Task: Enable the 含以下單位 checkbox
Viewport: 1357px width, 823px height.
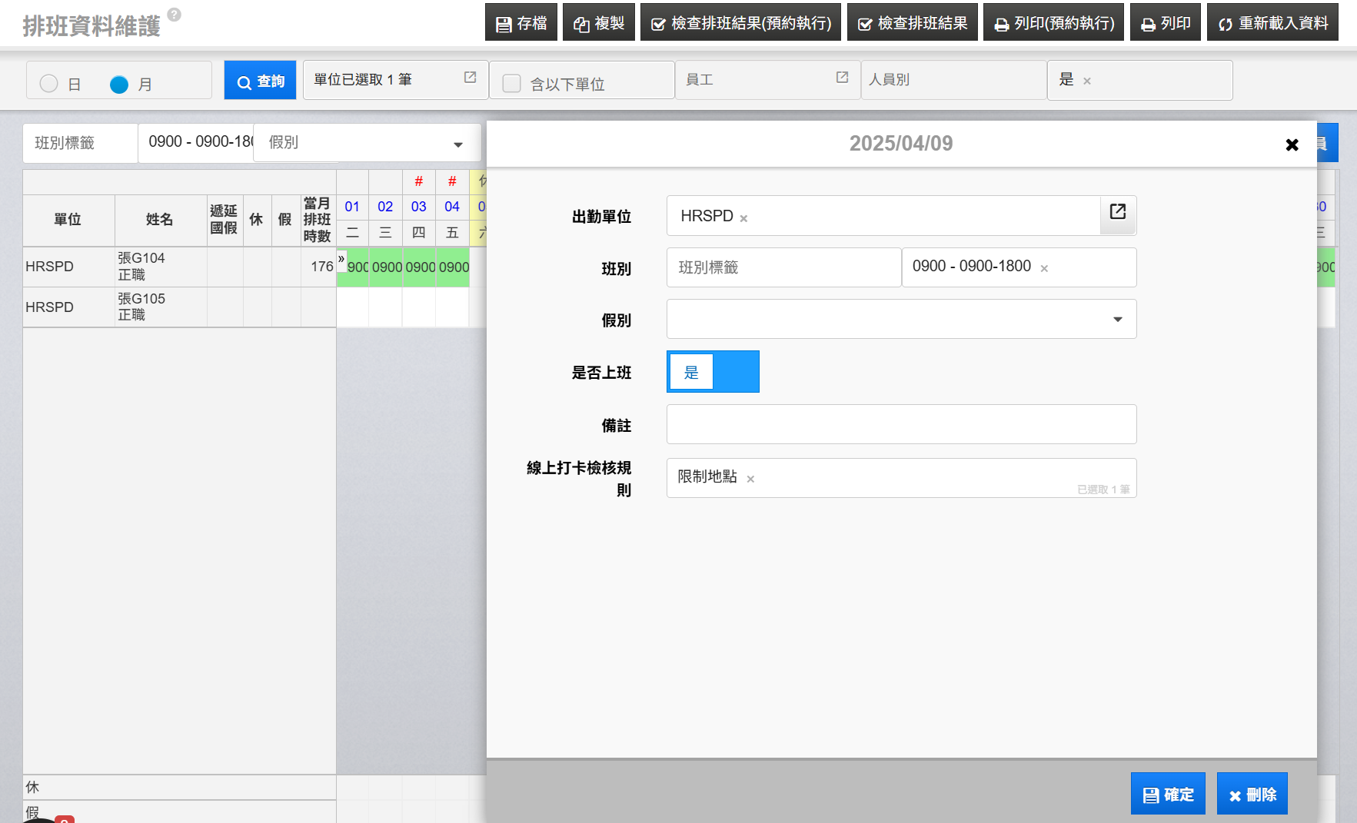Action: tap(512, 84)
